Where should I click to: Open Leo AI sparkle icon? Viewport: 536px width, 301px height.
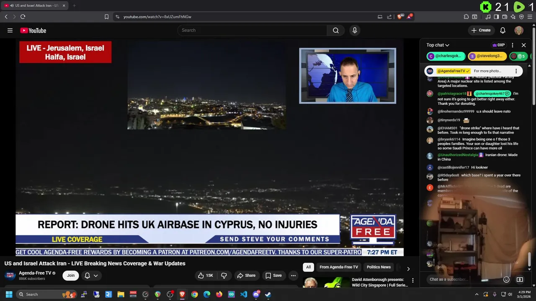(x=513, y=17)
